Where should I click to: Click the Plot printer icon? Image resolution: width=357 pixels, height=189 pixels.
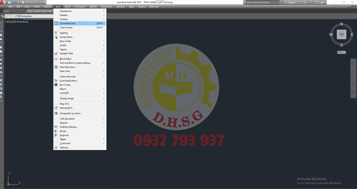click(x=23, y=2)
